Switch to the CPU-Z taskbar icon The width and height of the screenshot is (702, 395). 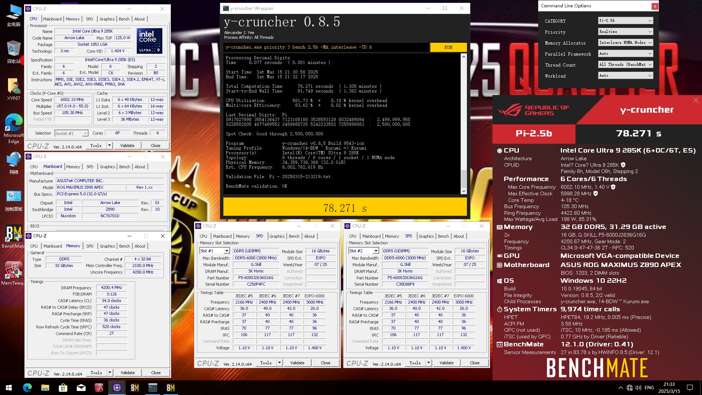pos(117,388)
